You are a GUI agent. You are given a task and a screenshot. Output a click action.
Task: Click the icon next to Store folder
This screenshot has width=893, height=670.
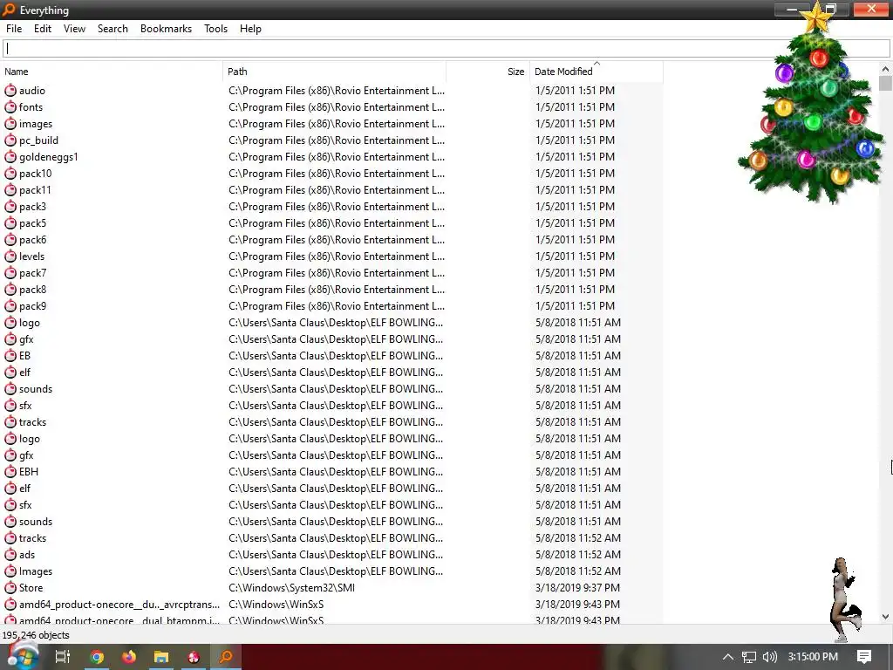[10, 587]
